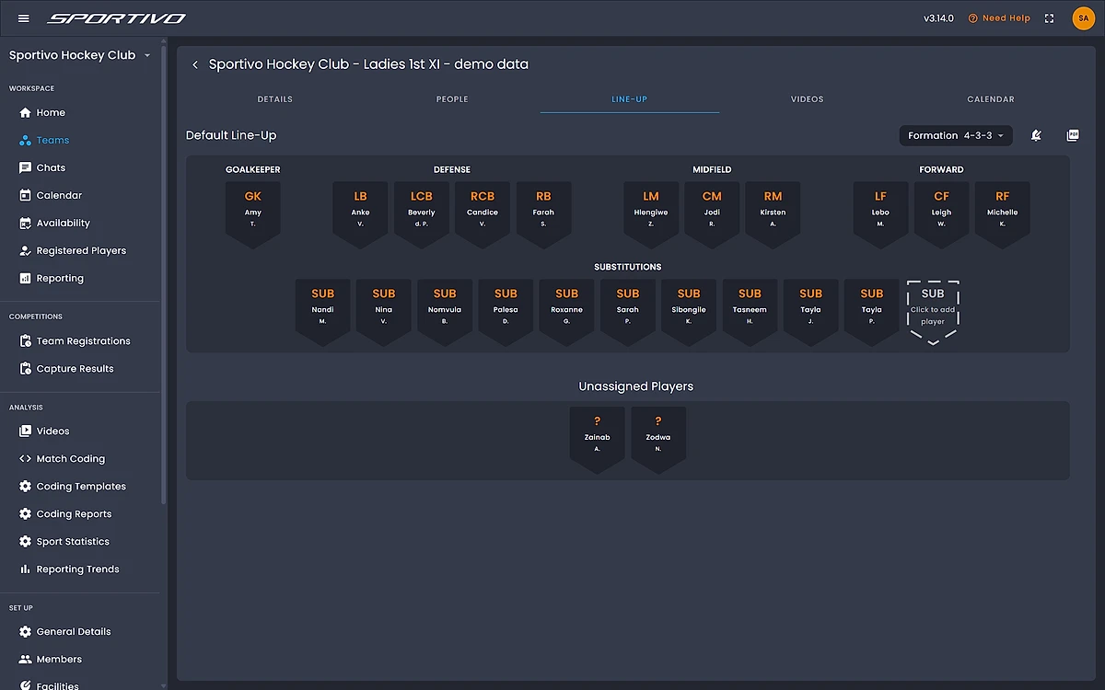Select RB player Farah S.

click(x=543, y=213)
